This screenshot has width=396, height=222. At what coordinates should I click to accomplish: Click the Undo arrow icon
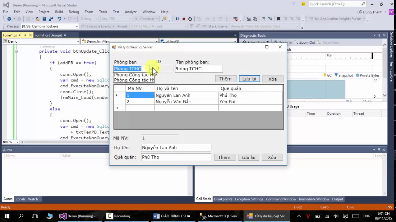[59, 19]
